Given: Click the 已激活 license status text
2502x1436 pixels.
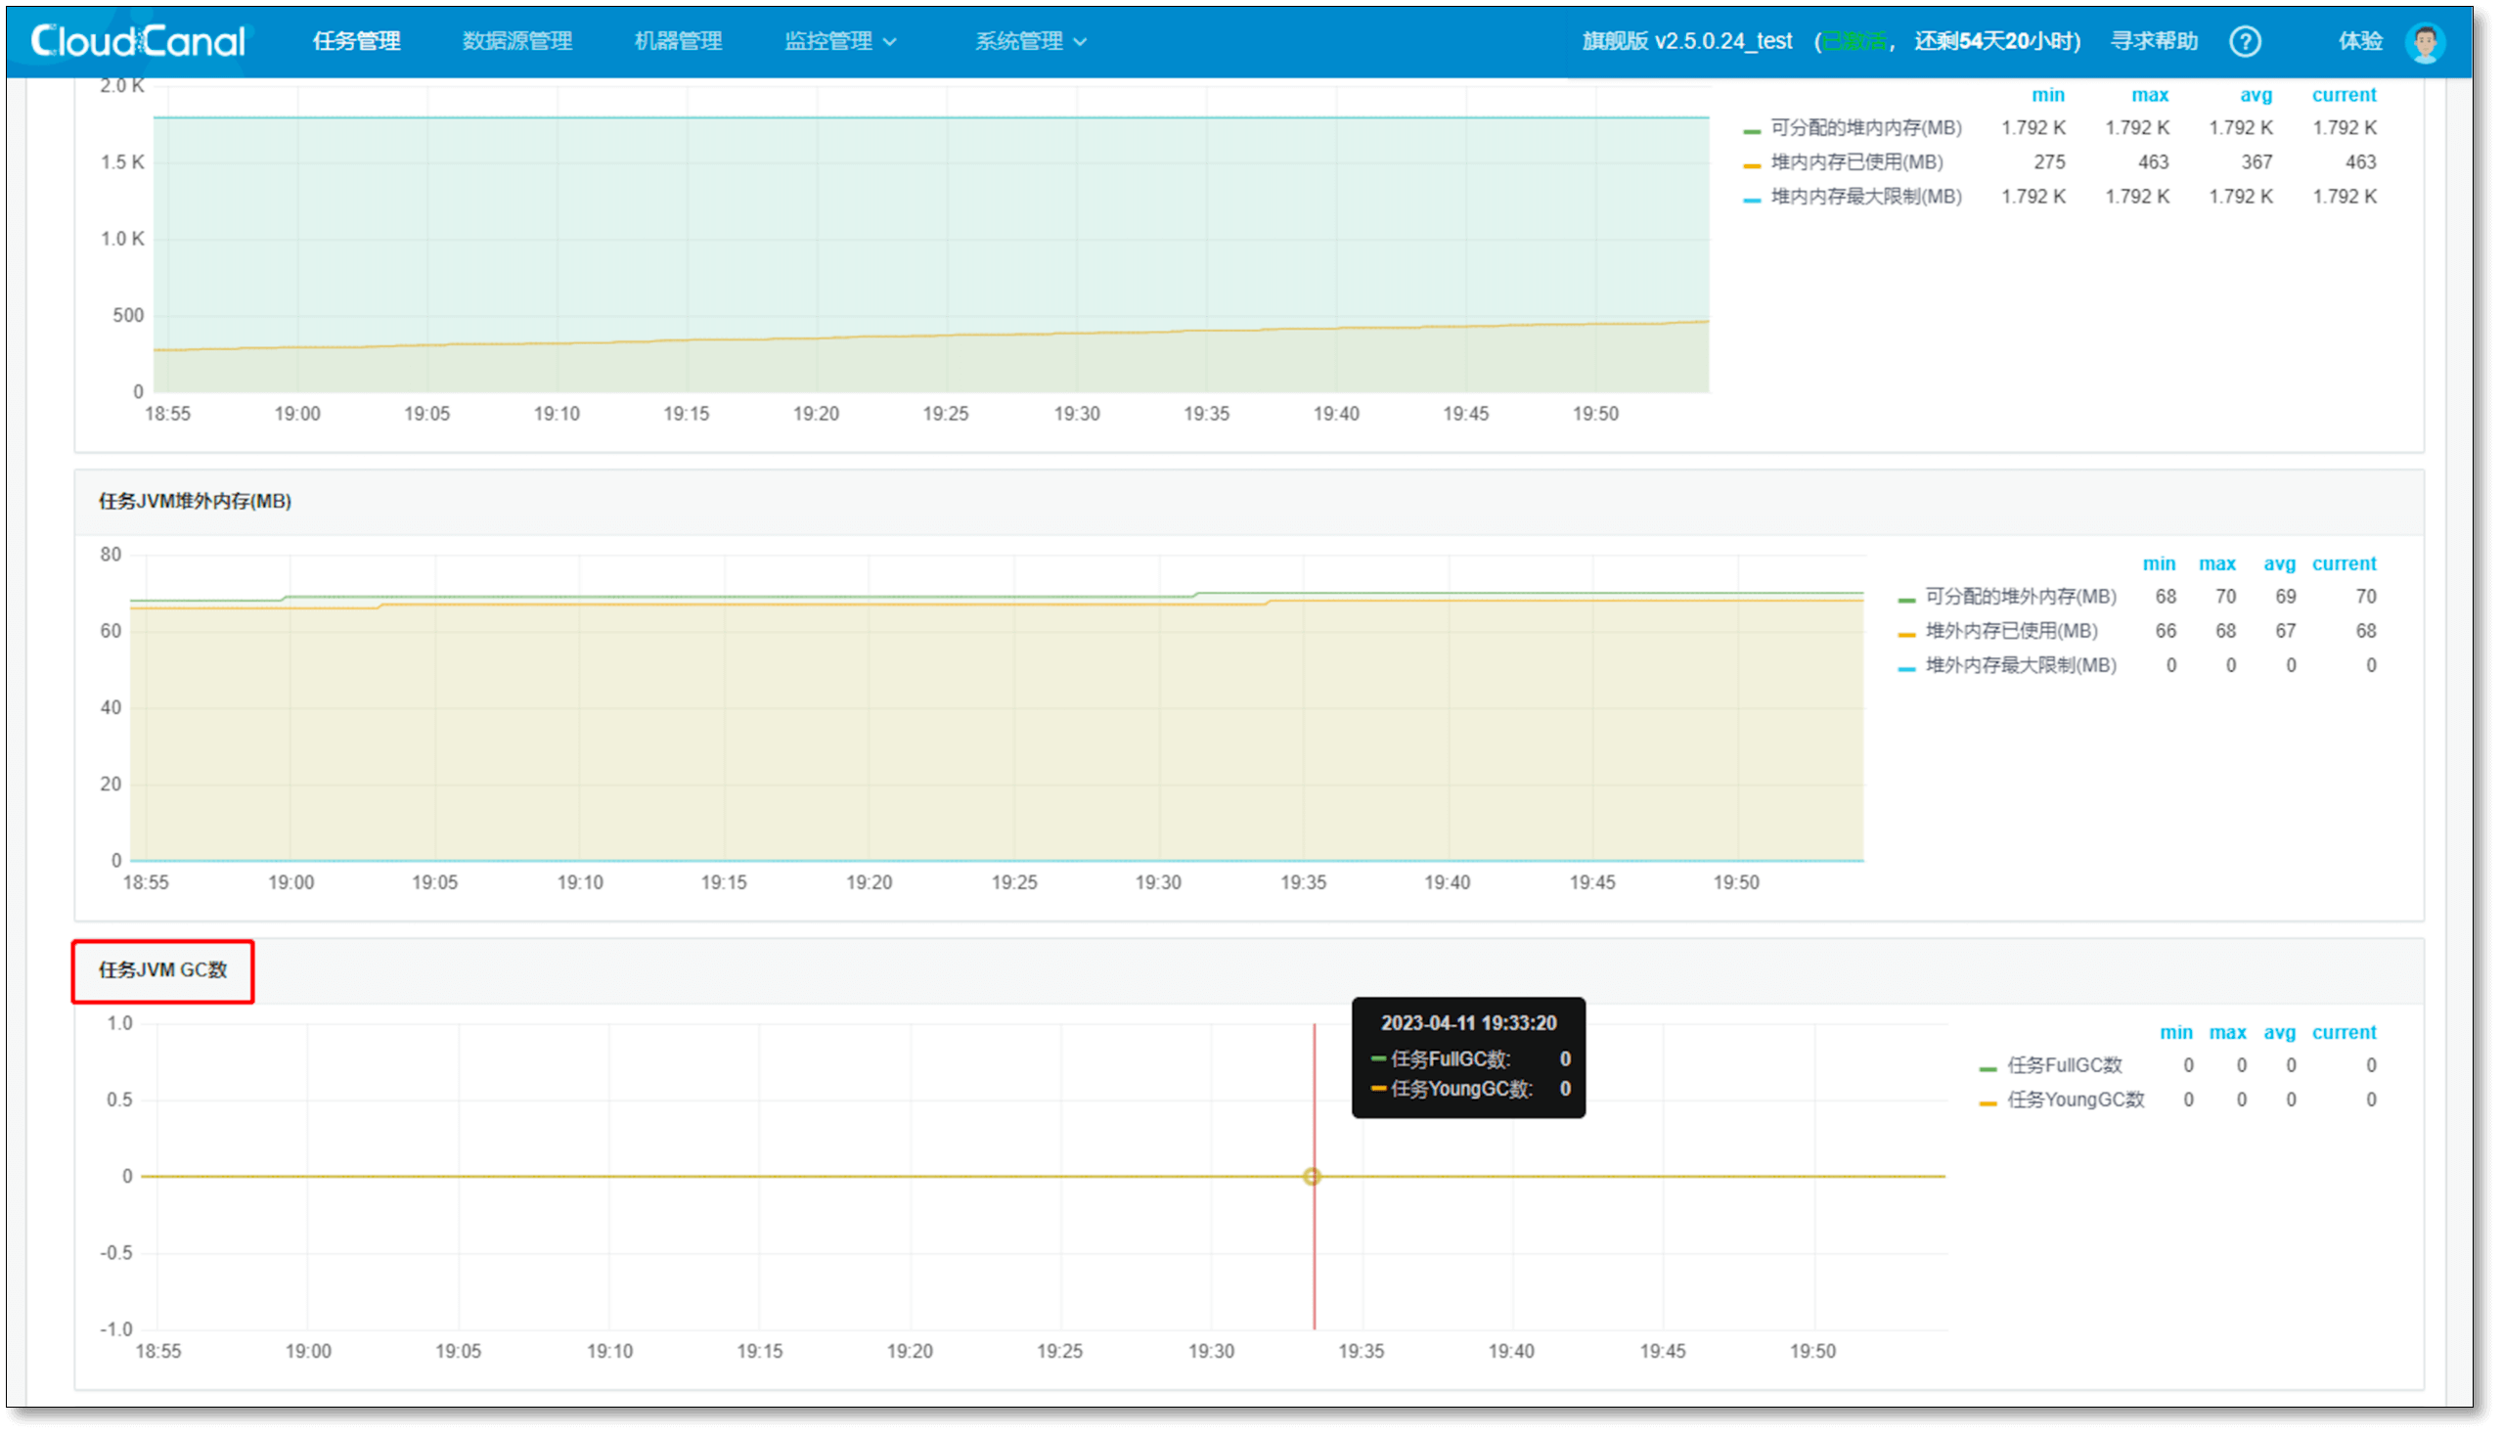Looking at the screenshot, I should [1854, 40].
